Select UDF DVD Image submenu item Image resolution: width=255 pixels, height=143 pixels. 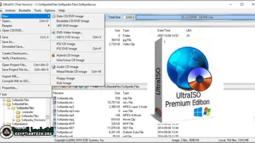[x=77, y=26]
